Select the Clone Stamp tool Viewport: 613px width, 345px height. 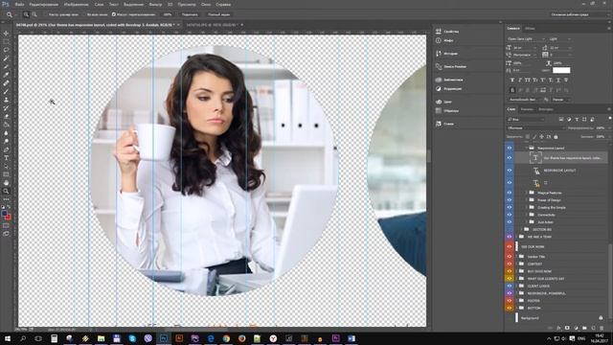(6, 100)
